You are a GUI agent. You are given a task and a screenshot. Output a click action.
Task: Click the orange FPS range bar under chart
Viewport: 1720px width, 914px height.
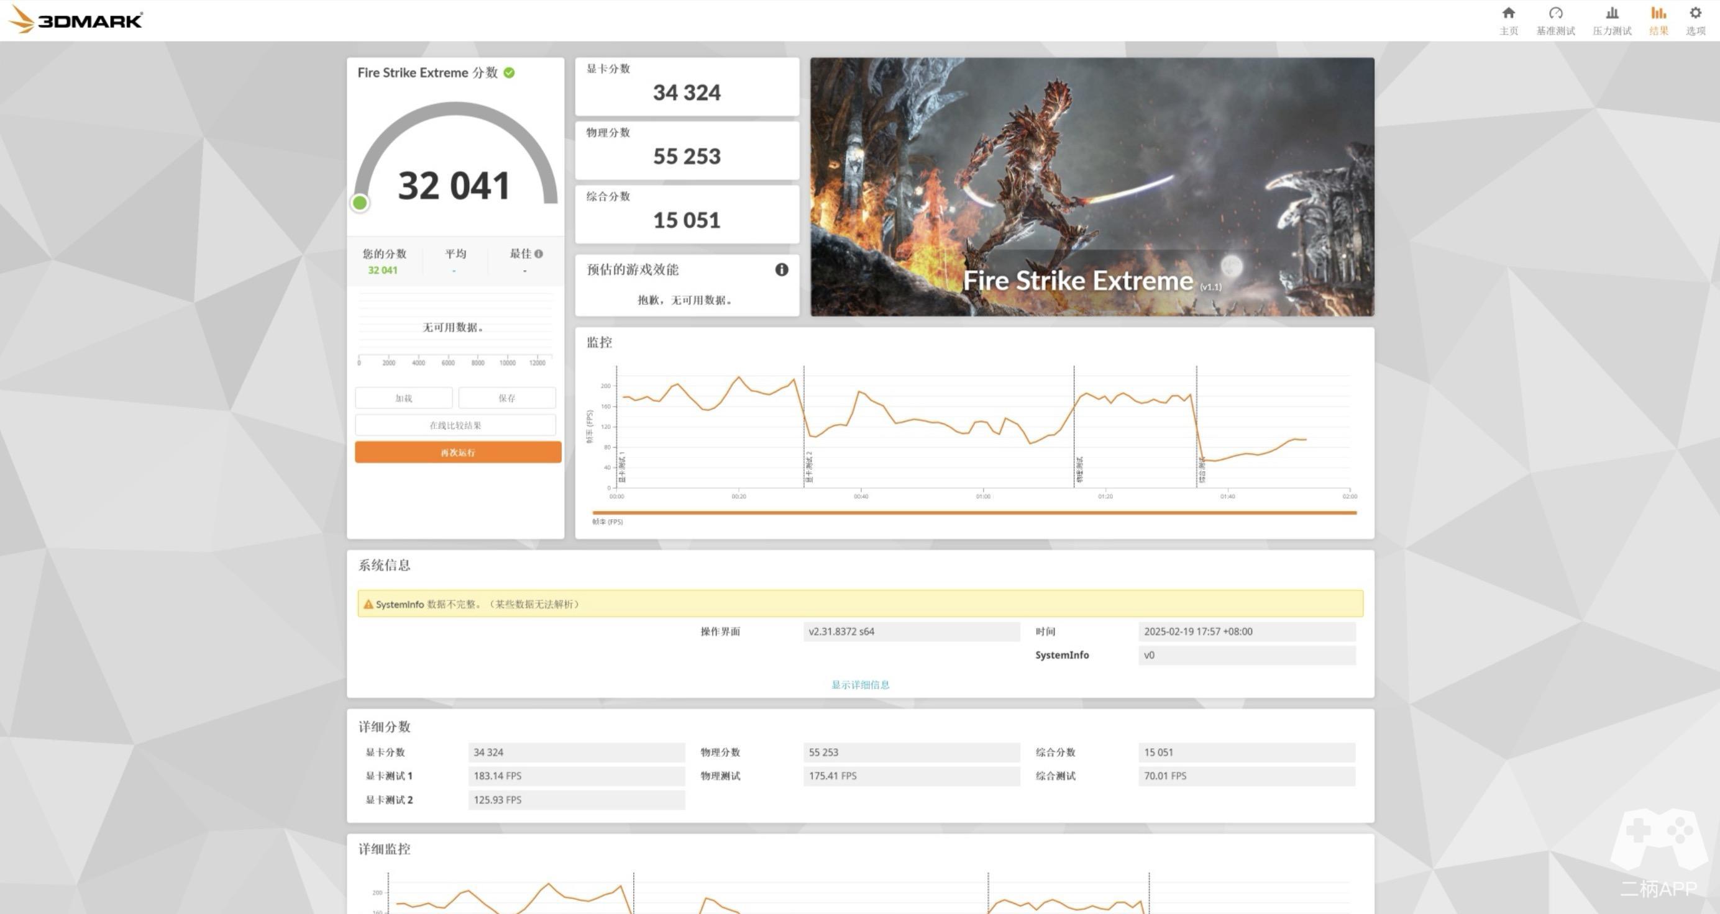(x=974, y=512)
